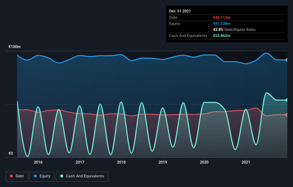The image size is (293, 187).
Task: Click the 2018 x-axis label
Action: pyautogui.click(x=121, y=162)
